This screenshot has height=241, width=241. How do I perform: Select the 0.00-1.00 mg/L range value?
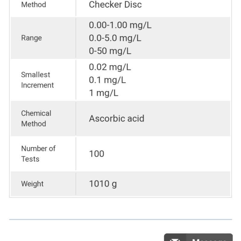(120, 25)
